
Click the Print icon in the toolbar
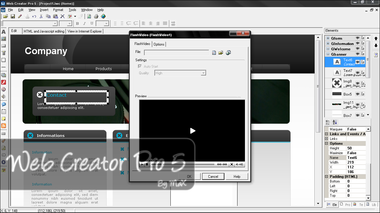[x=96, y=16]
